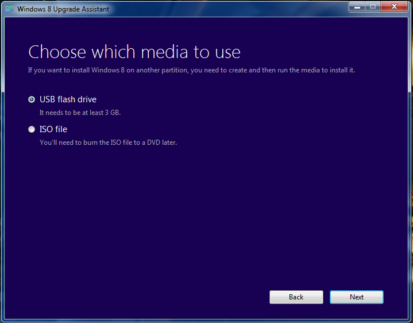Click the Next button
The height and width of the screenshot is (323, 413).
(357, 297)
